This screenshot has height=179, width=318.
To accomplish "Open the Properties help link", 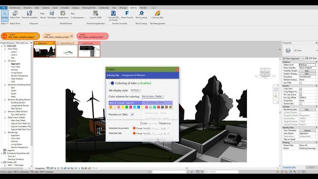I will (x=289, y=167).
